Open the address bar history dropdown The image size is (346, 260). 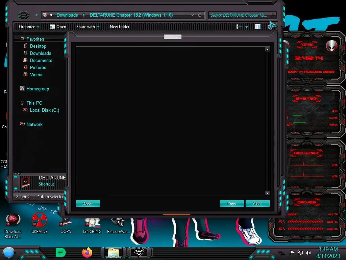(x=192, y=15)
